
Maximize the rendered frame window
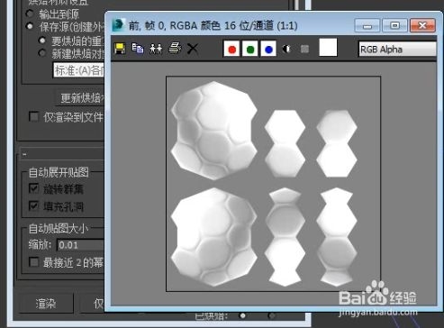coord(394,26)
